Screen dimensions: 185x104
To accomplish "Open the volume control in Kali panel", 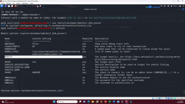I will pos(165,6).
